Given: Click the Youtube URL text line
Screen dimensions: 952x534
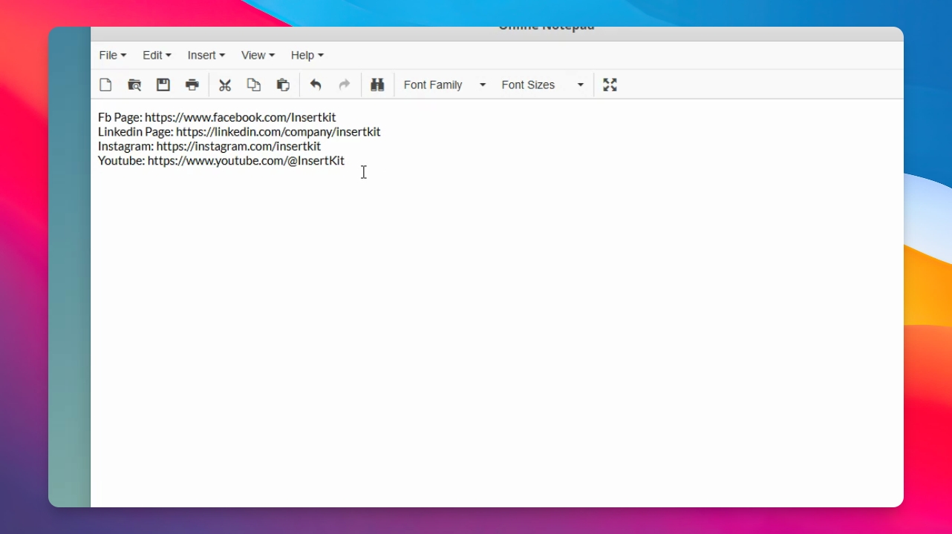Looking at the screenshot, I should click(x=221, y=160).
